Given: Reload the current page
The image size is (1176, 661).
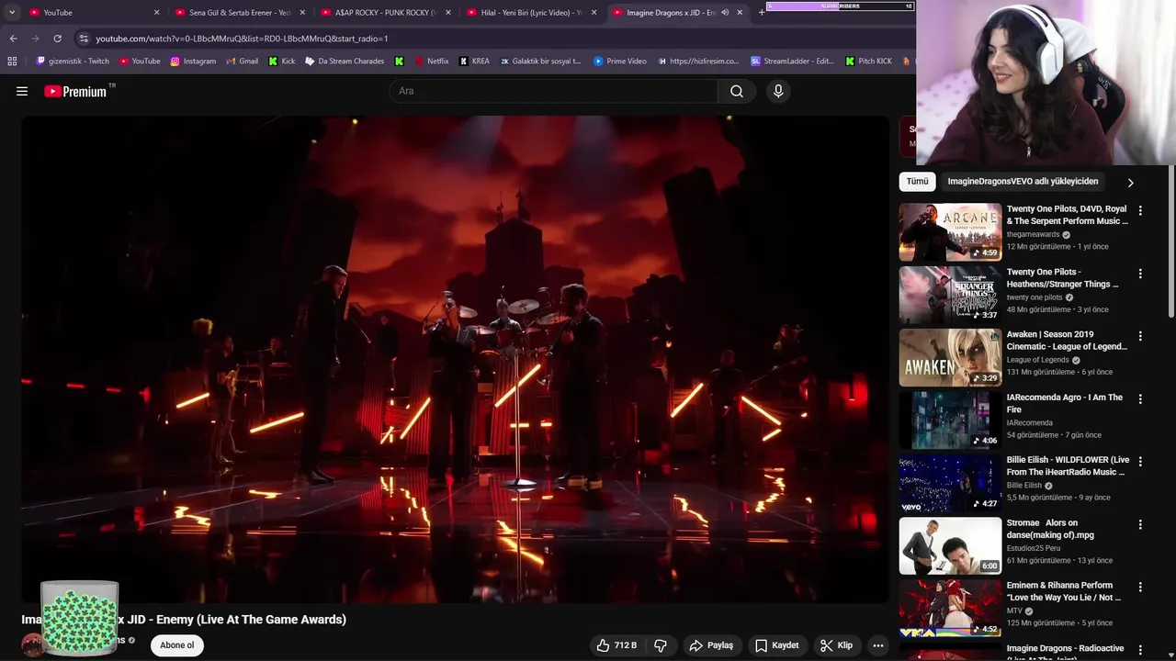Looking at the screenshot, I should pos(57,39).
